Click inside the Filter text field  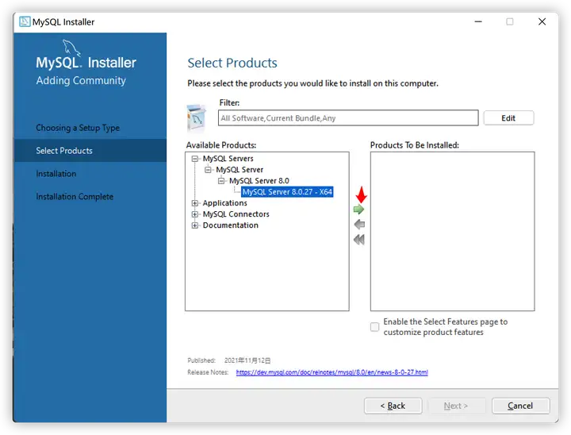348,118
